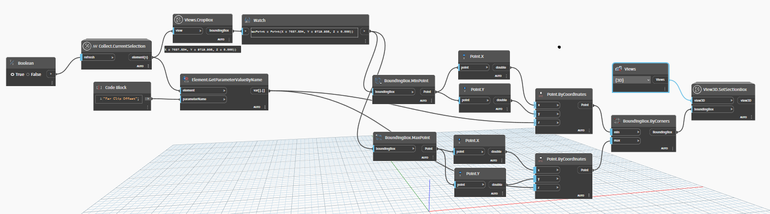Click the Watch node's MaxPoint output text

304,32
